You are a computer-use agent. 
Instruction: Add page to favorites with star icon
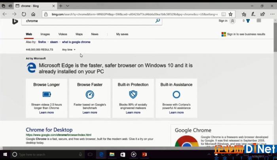click(231, 14)
